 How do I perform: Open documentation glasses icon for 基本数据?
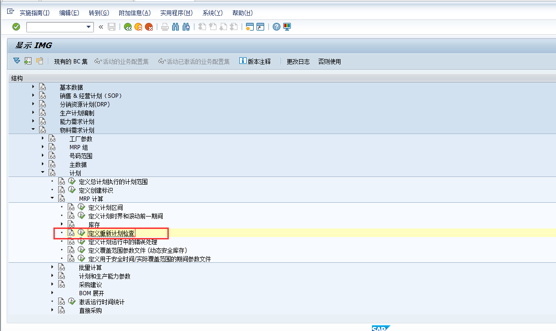pyautogui.click(x=42, y=87)
